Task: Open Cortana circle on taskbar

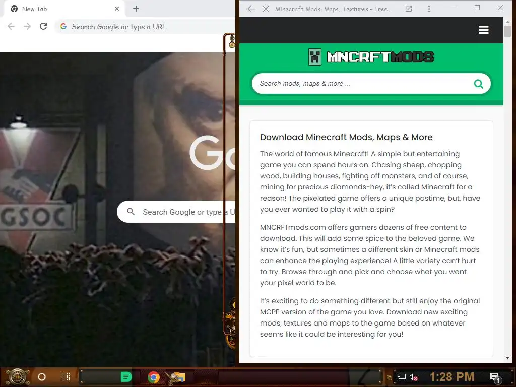Action: click(42, 377)
